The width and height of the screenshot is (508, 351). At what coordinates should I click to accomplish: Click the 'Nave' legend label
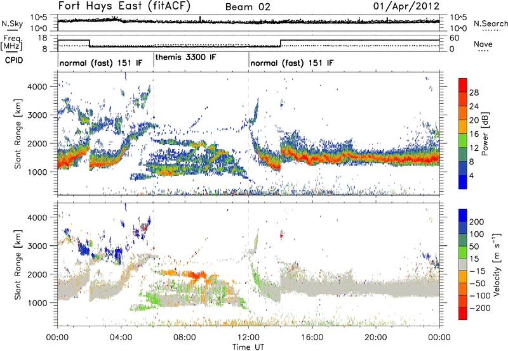pos(483,44)
